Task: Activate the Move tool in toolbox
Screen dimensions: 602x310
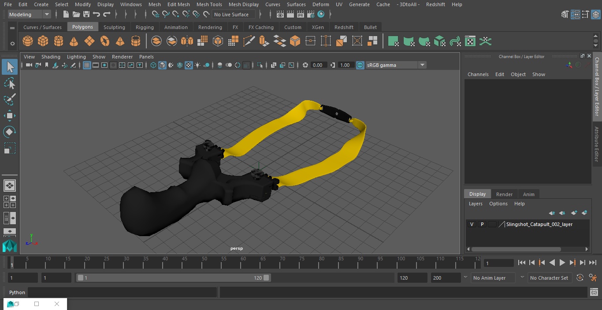Action: 10,116
